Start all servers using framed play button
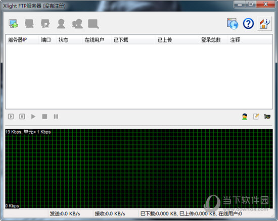Viewport: 278px width, 221px height. [x=11, y=117]
